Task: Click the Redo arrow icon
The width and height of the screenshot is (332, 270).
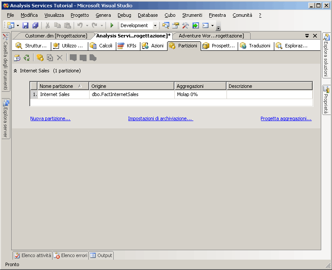Action: pos(94,25)
